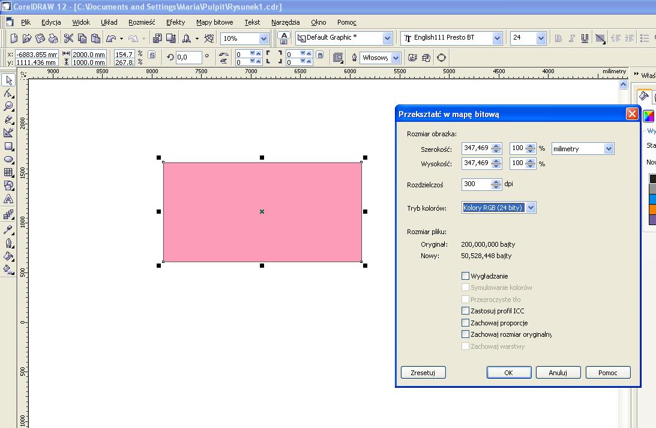Select the Text tool
The width and height of the screenshot is (656, 428).
pyautogui.click(x=8, y=199)
